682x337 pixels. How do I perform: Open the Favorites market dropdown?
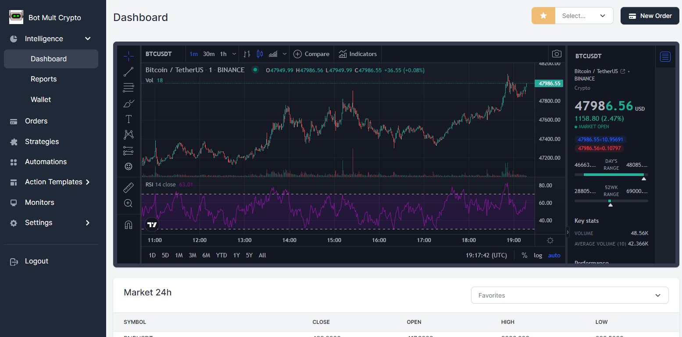coord(569,295)
